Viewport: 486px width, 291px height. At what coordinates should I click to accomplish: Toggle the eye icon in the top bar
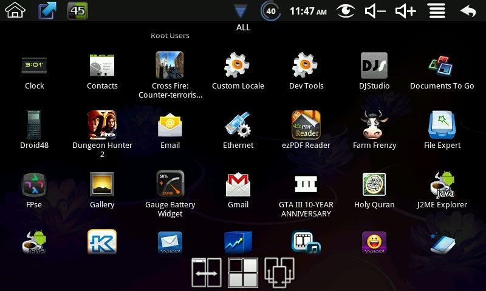click(346, 11)
